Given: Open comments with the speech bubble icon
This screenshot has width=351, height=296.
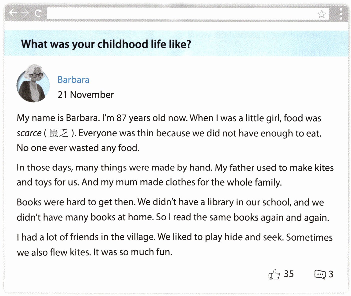Looking at the screenshot, I should (320, 274).
